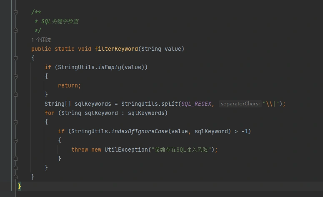The image size is (323, 197).
Task: Collapse the Javadoc comment at its opening line
Action: tap(15, 12)
